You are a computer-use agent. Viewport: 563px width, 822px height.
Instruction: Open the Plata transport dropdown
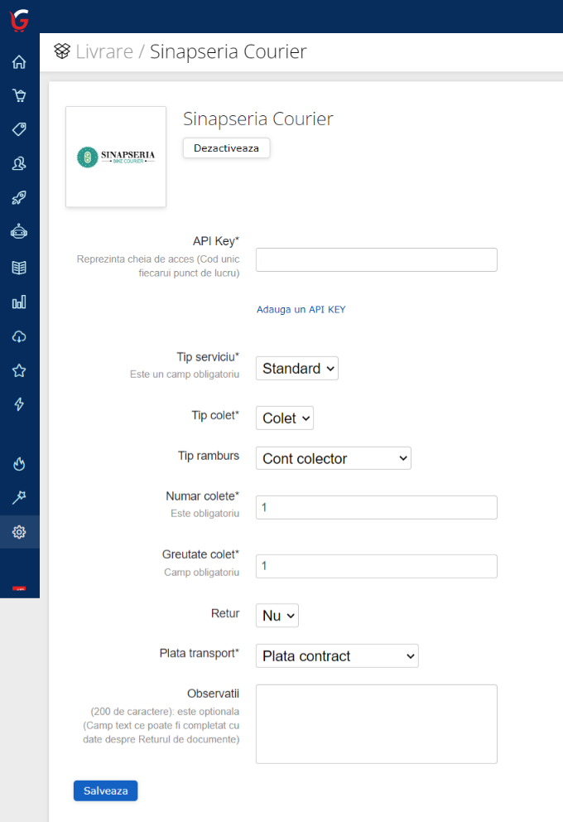tap(337, 656)
